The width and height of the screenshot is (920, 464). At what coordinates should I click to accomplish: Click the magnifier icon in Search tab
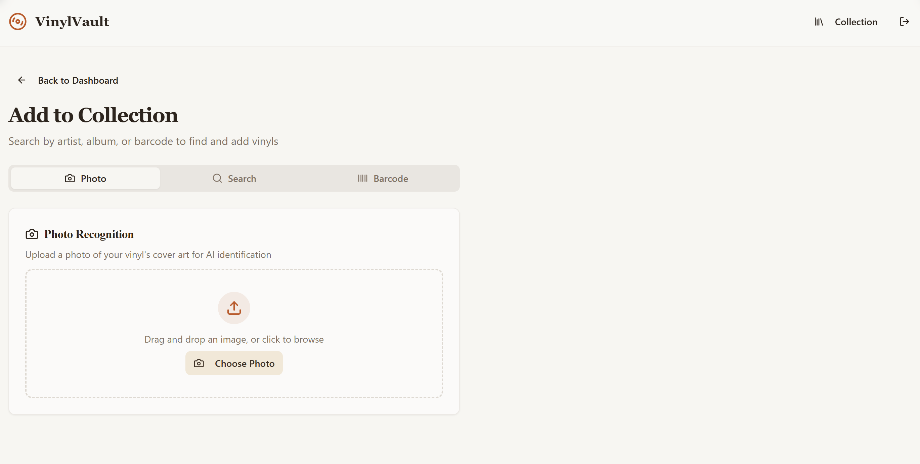click(217, 179)
